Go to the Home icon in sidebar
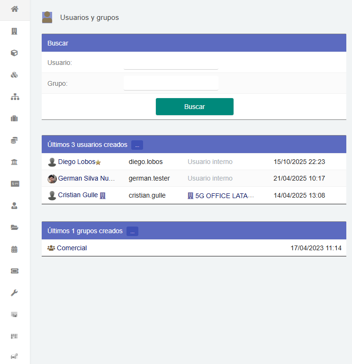352x364 pixels. (x=15, y=9)
